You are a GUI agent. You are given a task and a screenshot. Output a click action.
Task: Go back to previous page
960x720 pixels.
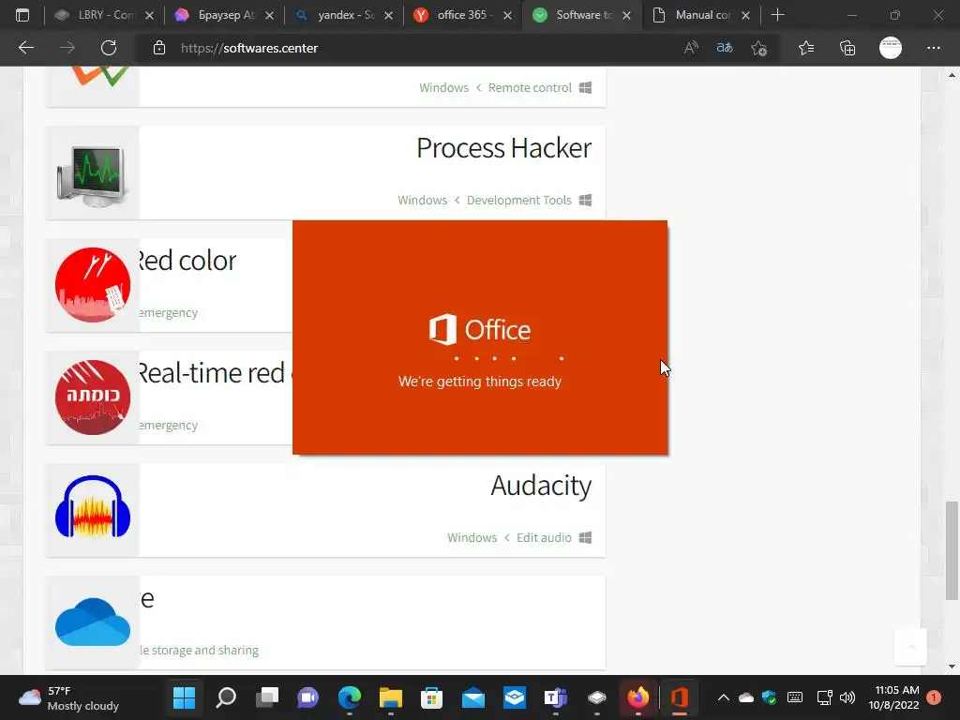(x=25, y=48)
